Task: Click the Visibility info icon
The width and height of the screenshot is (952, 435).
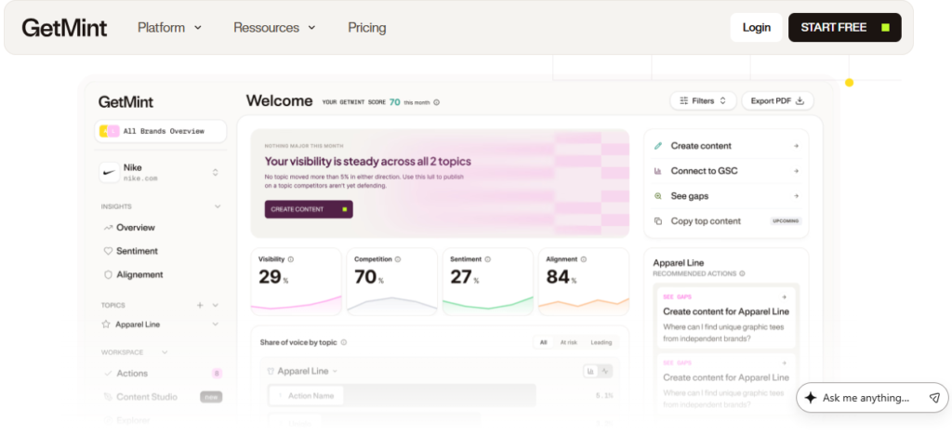Action: (x=291, y=259)
